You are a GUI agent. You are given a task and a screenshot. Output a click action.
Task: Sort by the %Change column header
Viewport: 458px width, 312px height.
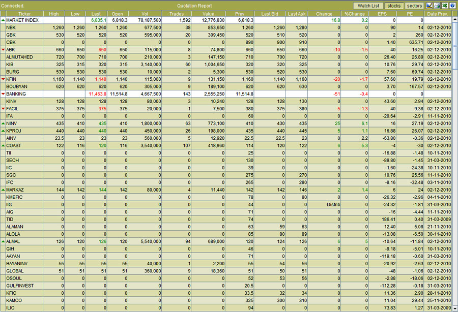(355, 14)
